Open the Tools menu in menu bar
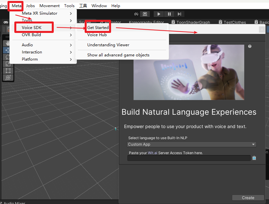 pos(69,6)
